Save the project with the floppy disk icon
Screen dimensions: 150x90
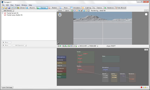point(9,8)
